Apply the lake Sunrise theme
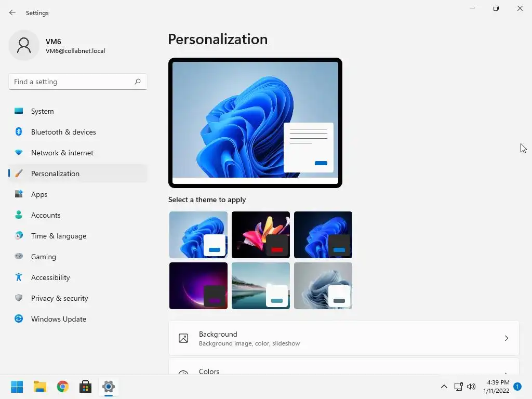Image resolution: width=532 pixels, height=399 pixels. [x=261, y=286]
